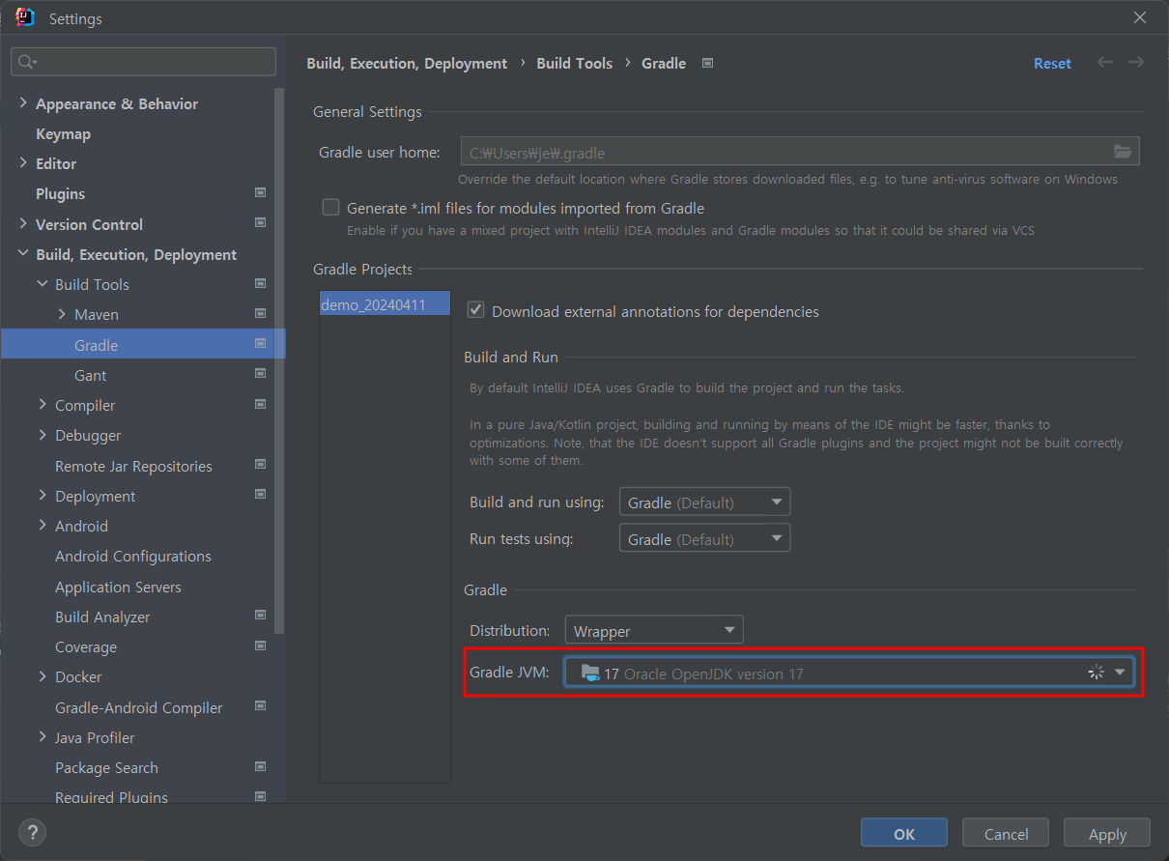Click project-level icon next to Version Control

pyautogui.click(x=260, y=223)
